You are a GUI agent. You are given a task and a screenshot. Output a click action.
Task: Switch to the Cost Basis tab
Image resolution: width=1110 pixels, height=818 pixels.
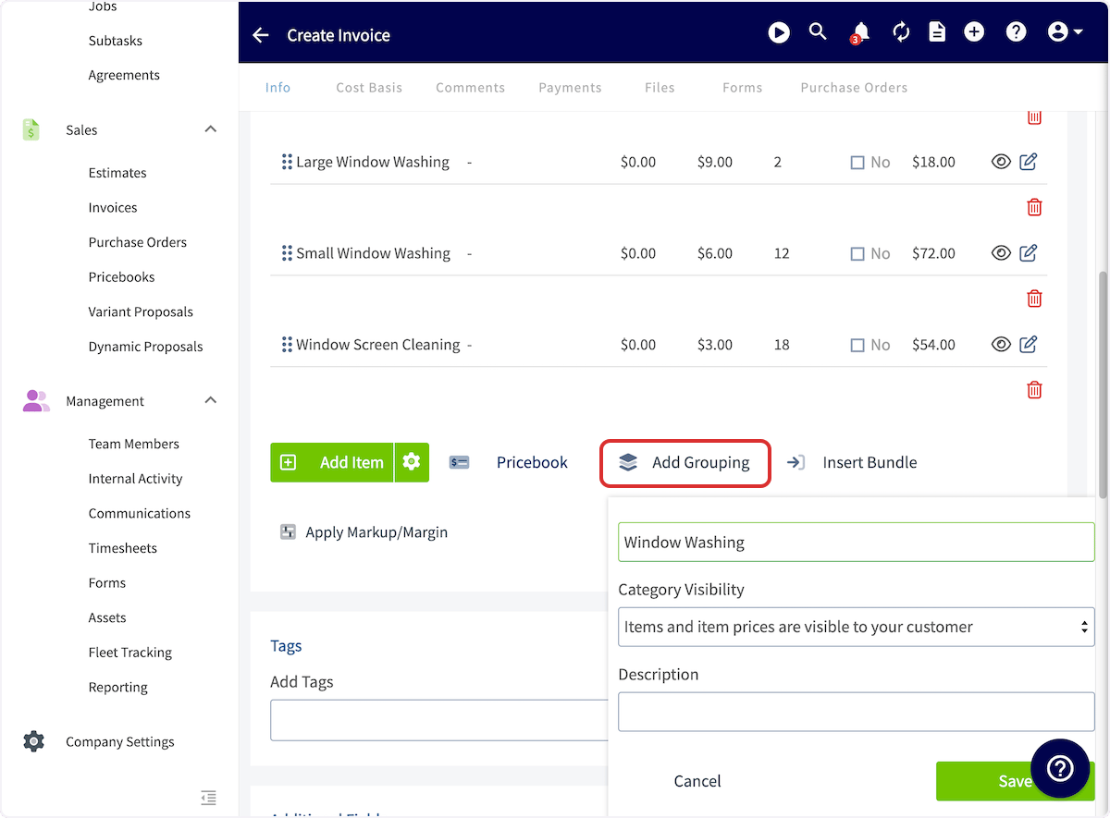pos(369,88)
